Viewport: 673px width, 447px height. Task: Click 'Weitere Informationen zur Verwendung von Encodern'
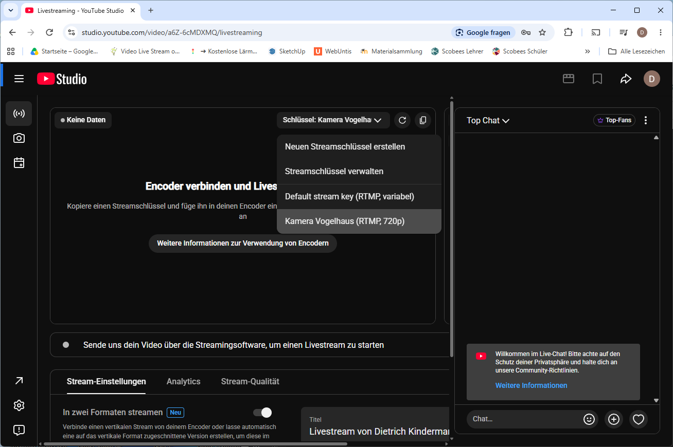click(243, 244)
